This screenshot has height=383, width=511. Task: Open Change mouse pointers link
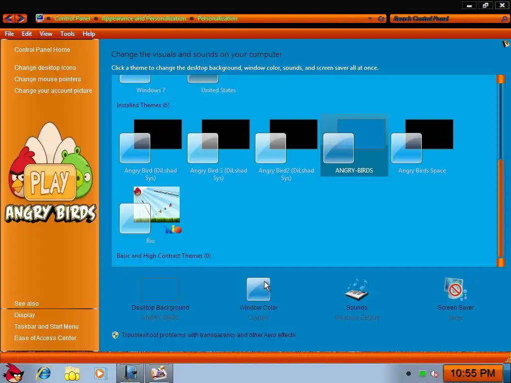47,79
